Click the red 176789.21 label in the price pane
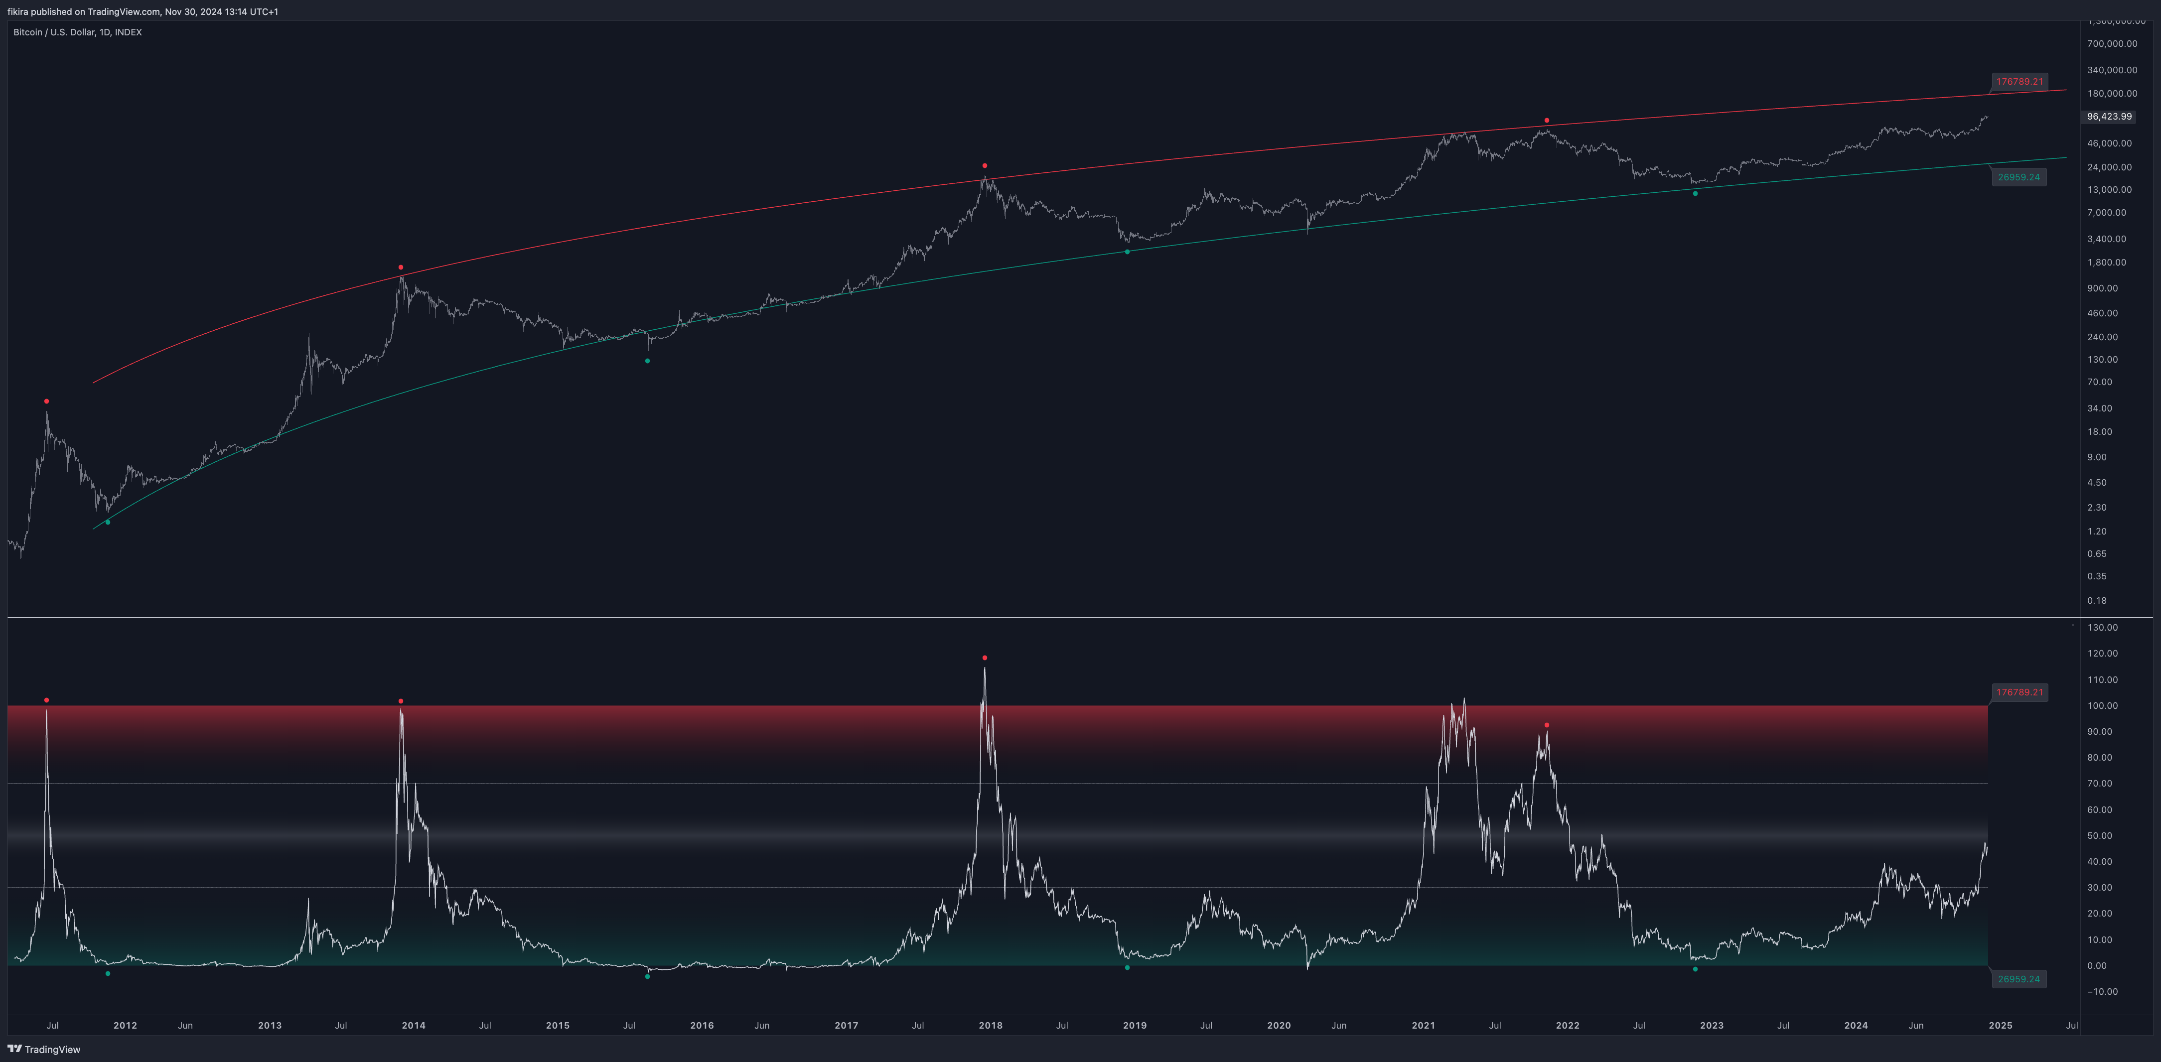The image size is (2161, 1062). (2019, 81)
